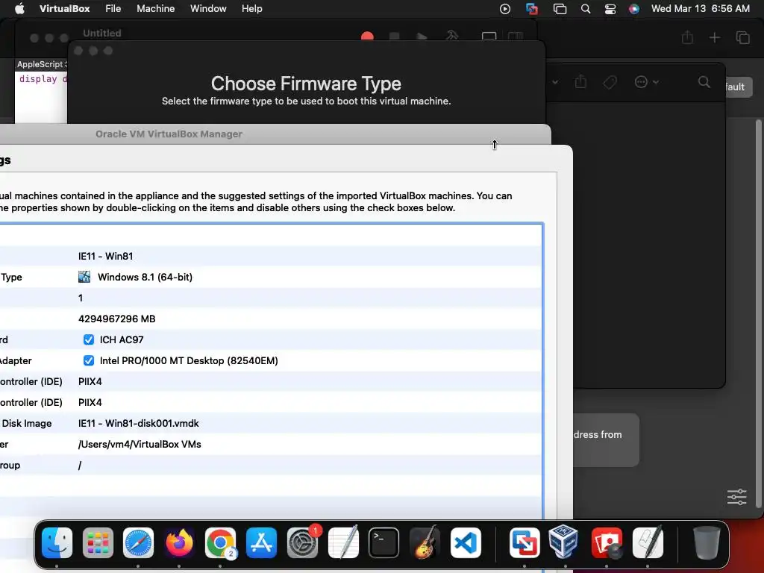Open Stage Manager windows icon in menu bar
Image resolution: width=764 pixels, height=573 pixels.
point(560,9)
